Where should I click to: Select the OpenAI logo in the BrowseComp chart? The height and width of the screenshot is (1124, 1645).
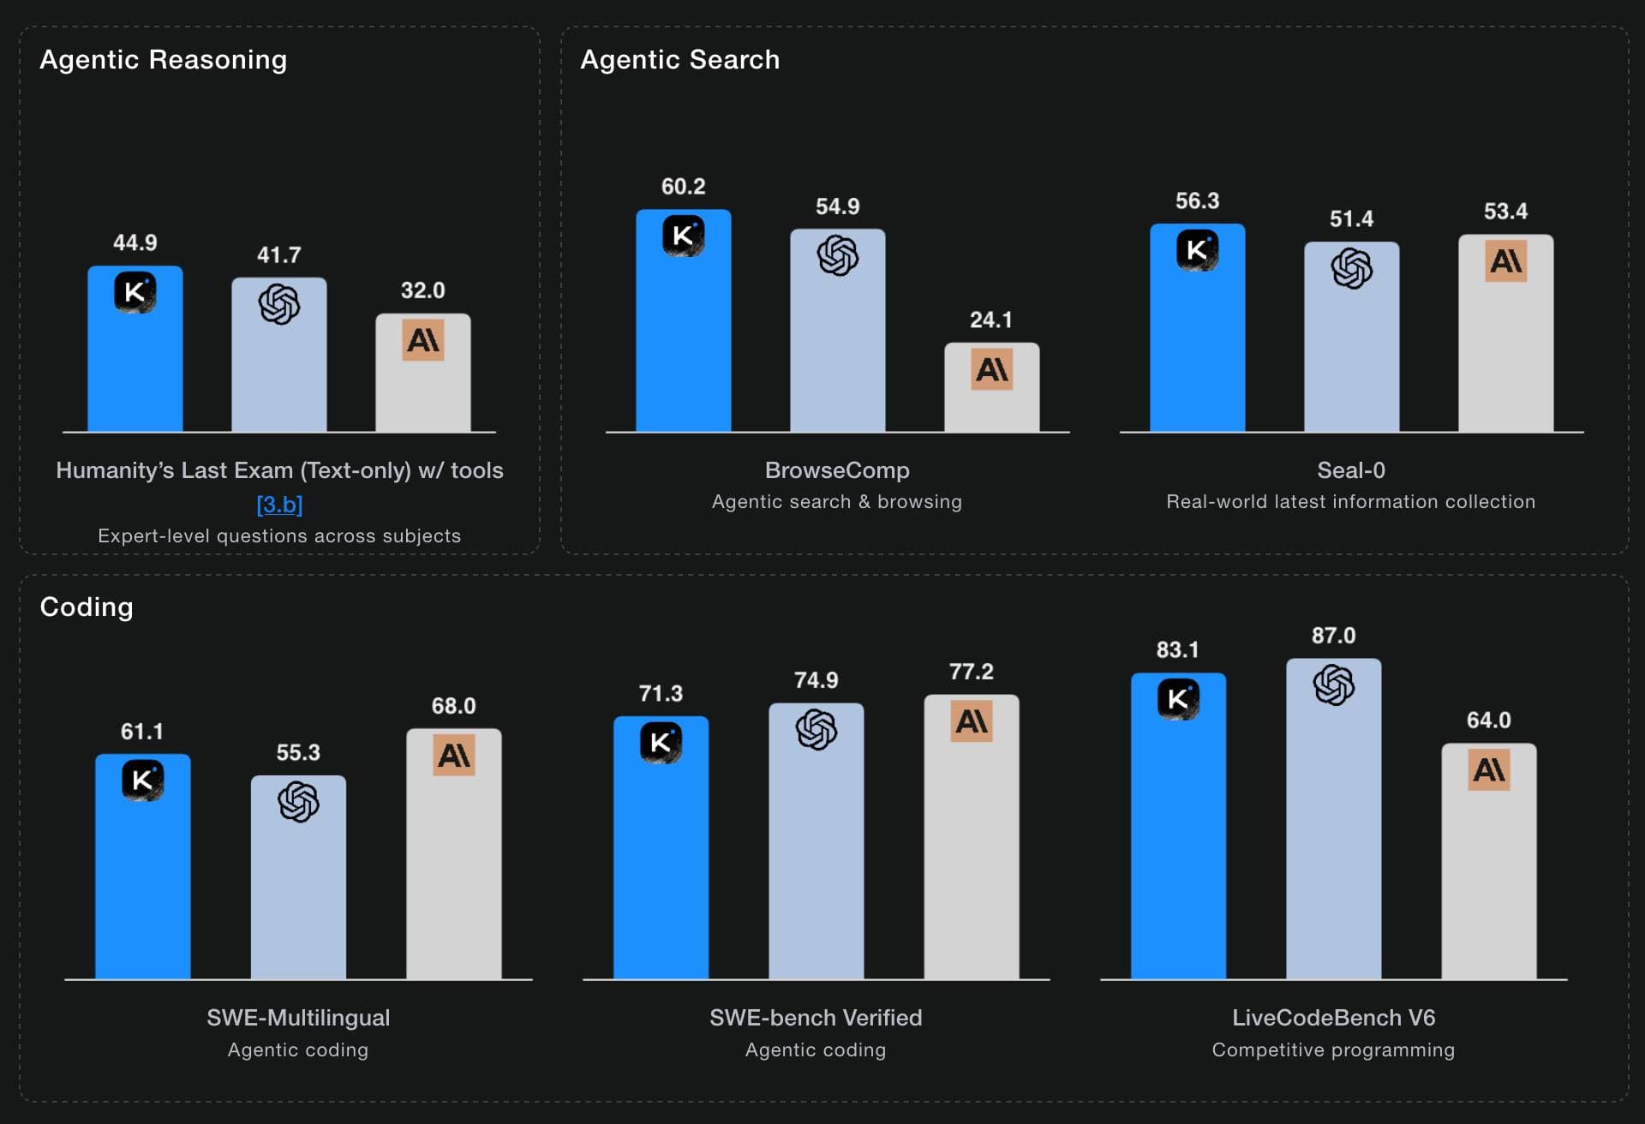(x=838, y=255)
